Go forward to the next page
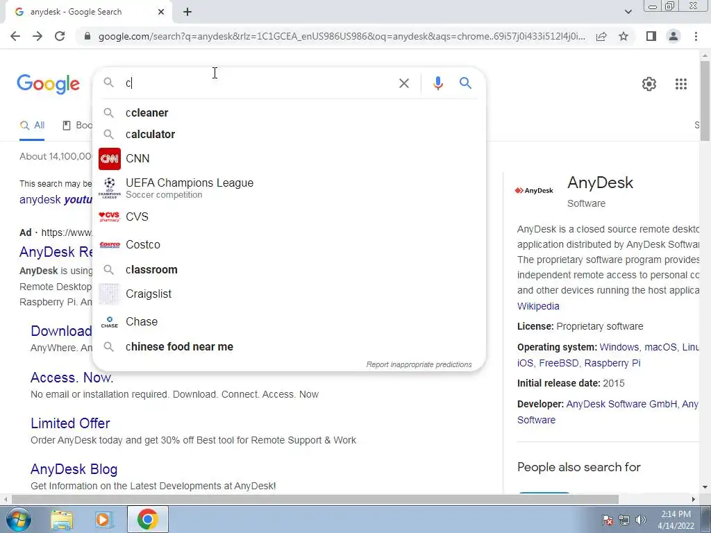 click(x=37, y=36)
